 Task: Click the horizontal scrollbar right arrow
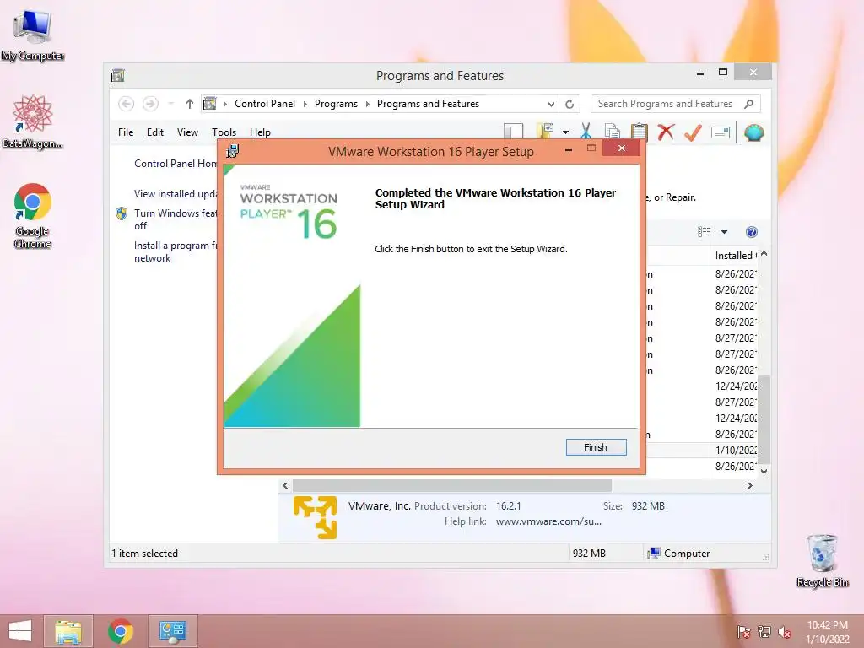click(x=749, y=485)
